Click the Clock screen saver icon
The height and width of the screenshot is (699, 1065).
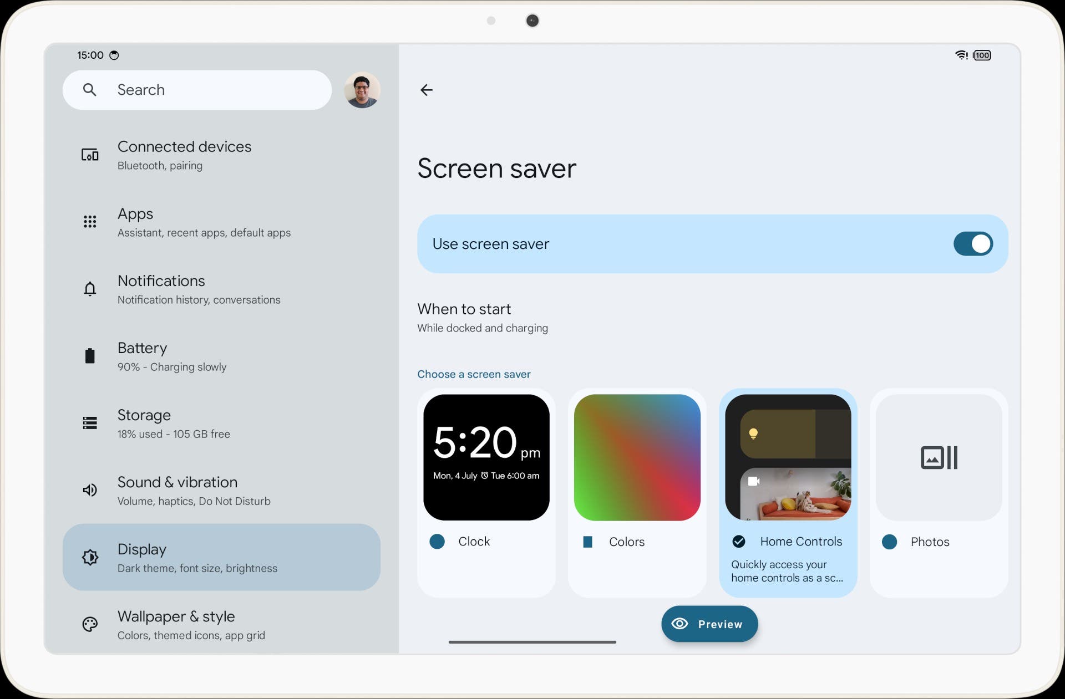click(x=486, y=457)
